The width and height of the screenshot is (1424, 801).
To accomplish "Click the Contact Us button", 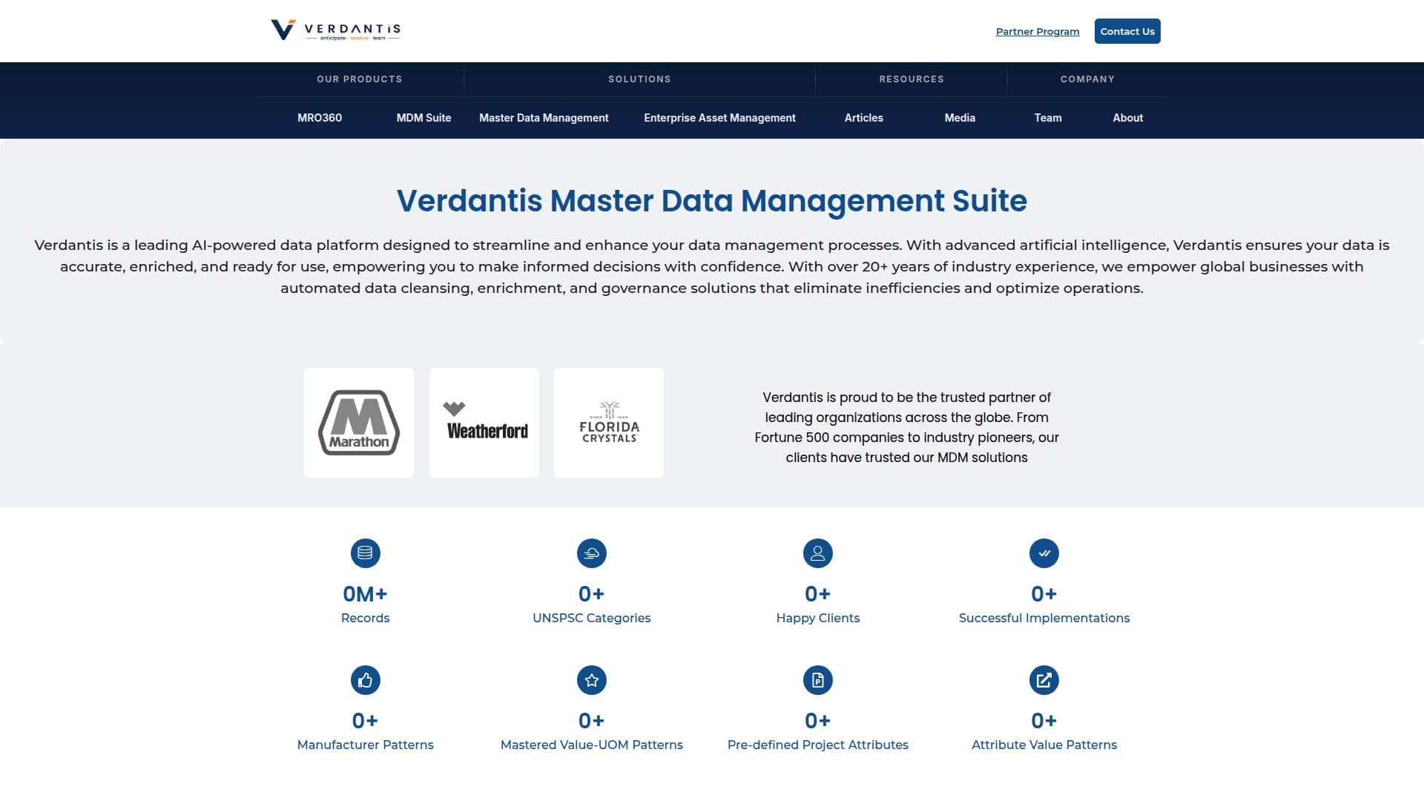I will pyautogui.click(x=1127, y=31).
